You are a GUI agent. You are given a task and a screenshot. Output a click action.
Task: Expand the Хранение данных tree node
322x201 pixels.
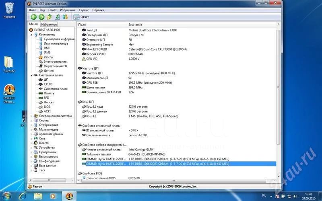[31, 134]
